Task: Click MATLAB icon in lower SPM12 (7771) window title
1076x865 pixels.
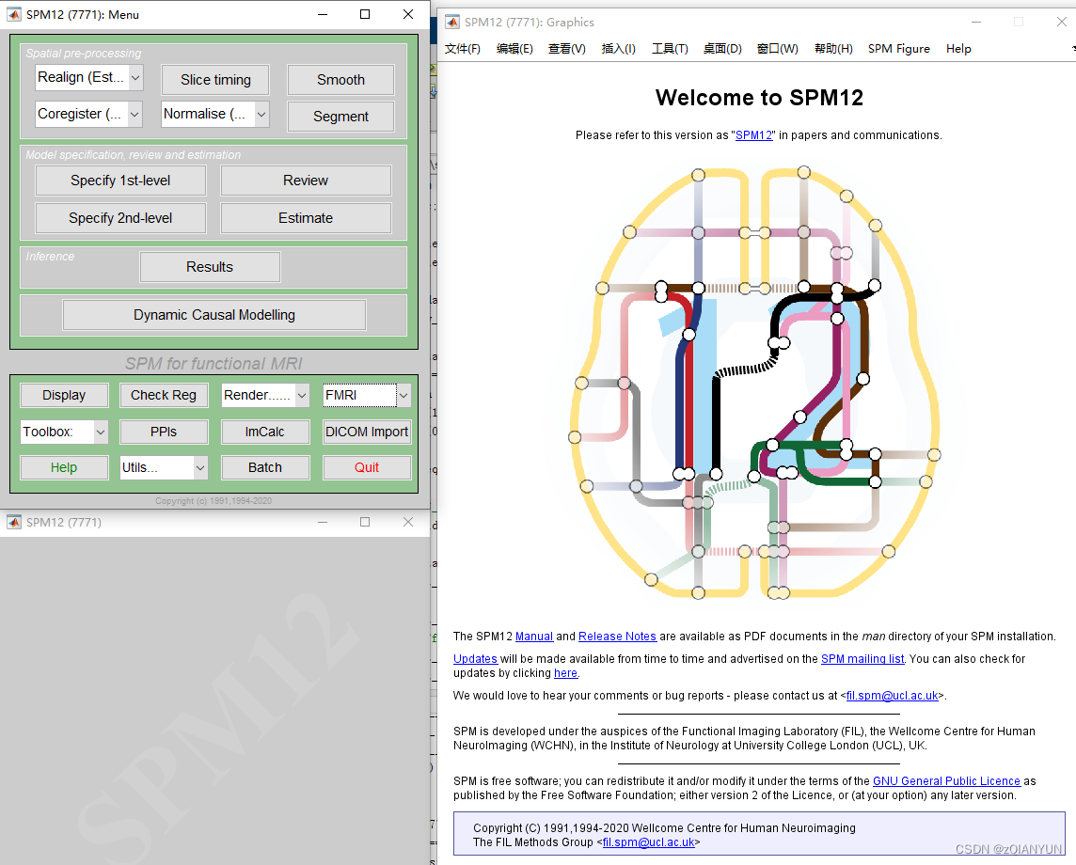Action: 14,522
